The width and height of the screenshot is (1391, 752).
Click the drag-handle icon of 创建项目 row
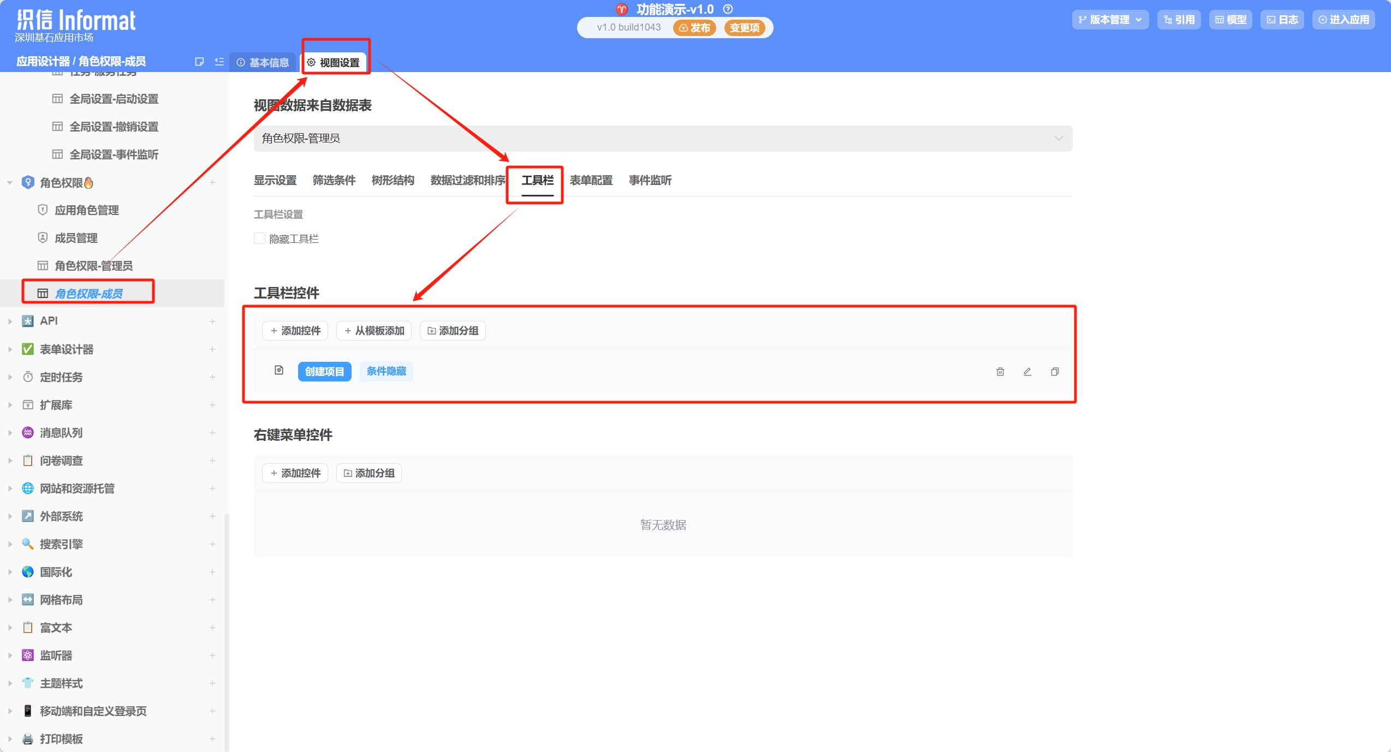click(279, 371)
